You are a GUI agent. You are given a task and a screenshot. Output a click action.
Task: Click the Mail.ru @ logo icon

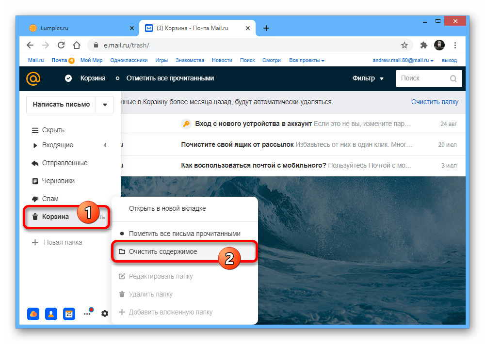(33, 78)
